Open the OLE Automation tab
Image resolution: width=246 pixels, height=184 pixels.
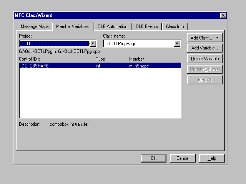[x=112, y=26]
